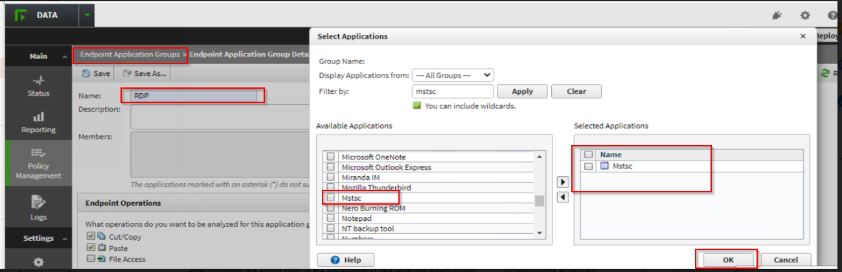The image size is (842, 272).
Task: Select Notepad in available list
Action: click(x=356, y=218)
